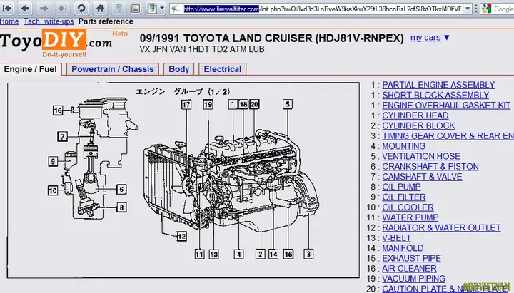Click callout box 6 in the engine diagram
Viewport: 514px width, 293px height.
point(121,189)
